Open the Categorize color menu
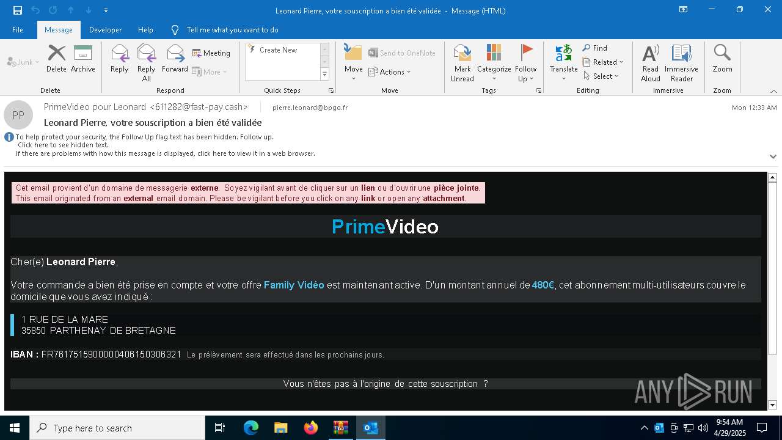 tap(494, 63)
